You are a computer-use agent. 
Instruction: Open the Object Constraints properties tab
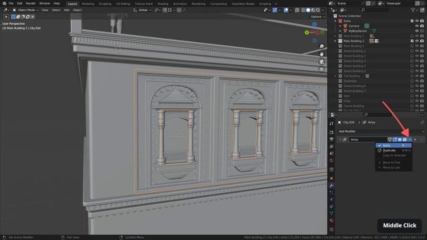[x=332, y=207]
